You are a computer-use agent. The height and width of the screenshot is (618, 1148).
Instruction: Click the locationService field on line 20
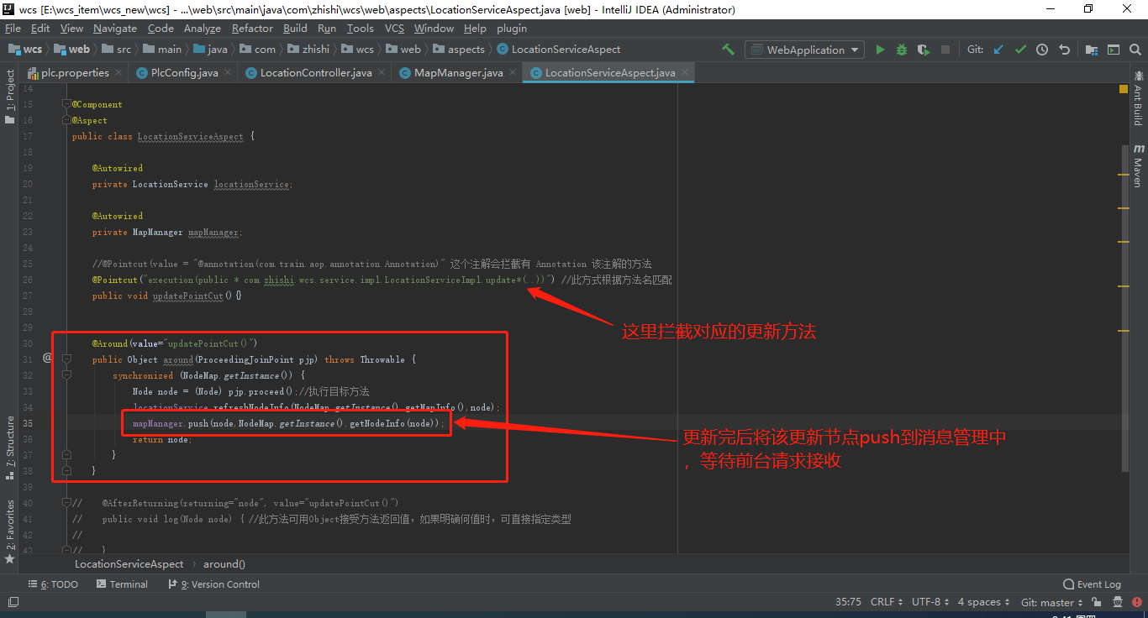[x=251, y=184]
